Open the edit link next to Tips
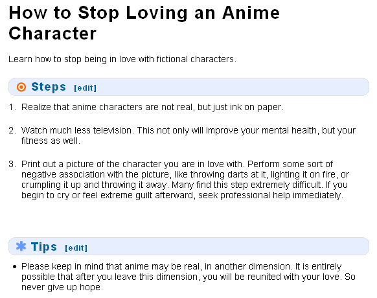Image resolution: width=377 pixels, height=298 pixels. [x=76, y=248]
